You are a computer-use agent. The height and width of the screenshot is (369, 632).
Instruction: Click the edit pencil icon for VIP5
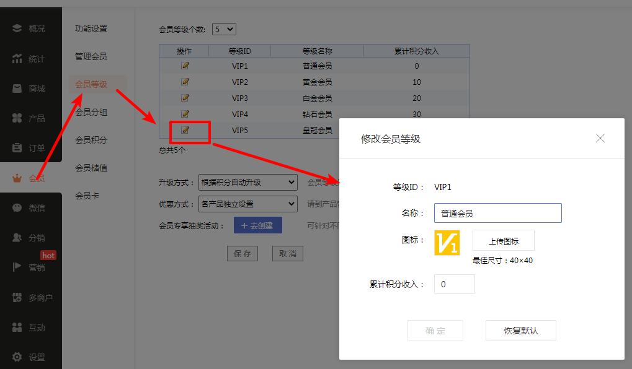pos(185,130)
